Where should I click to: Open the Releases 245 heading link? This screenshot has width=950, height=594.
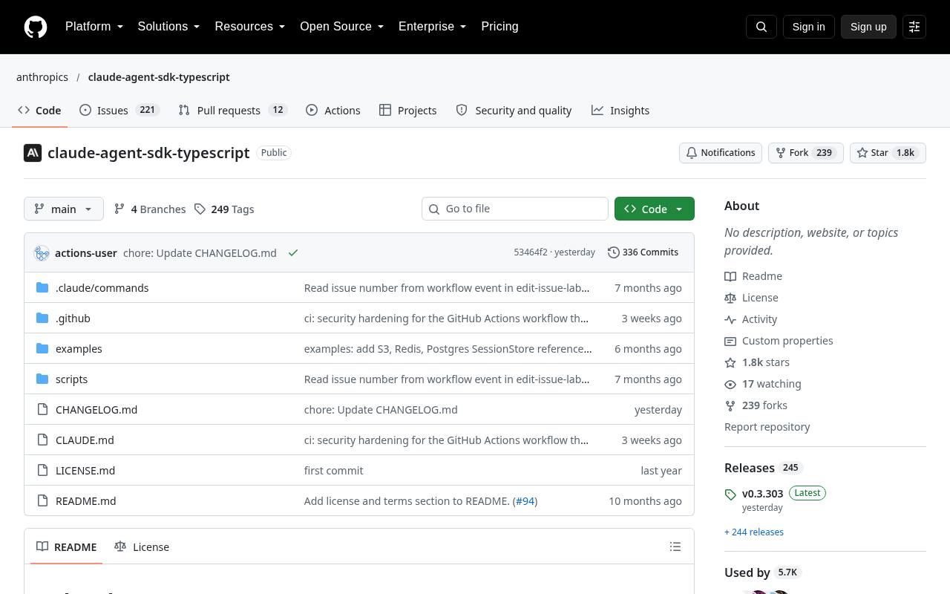[764, 468]
